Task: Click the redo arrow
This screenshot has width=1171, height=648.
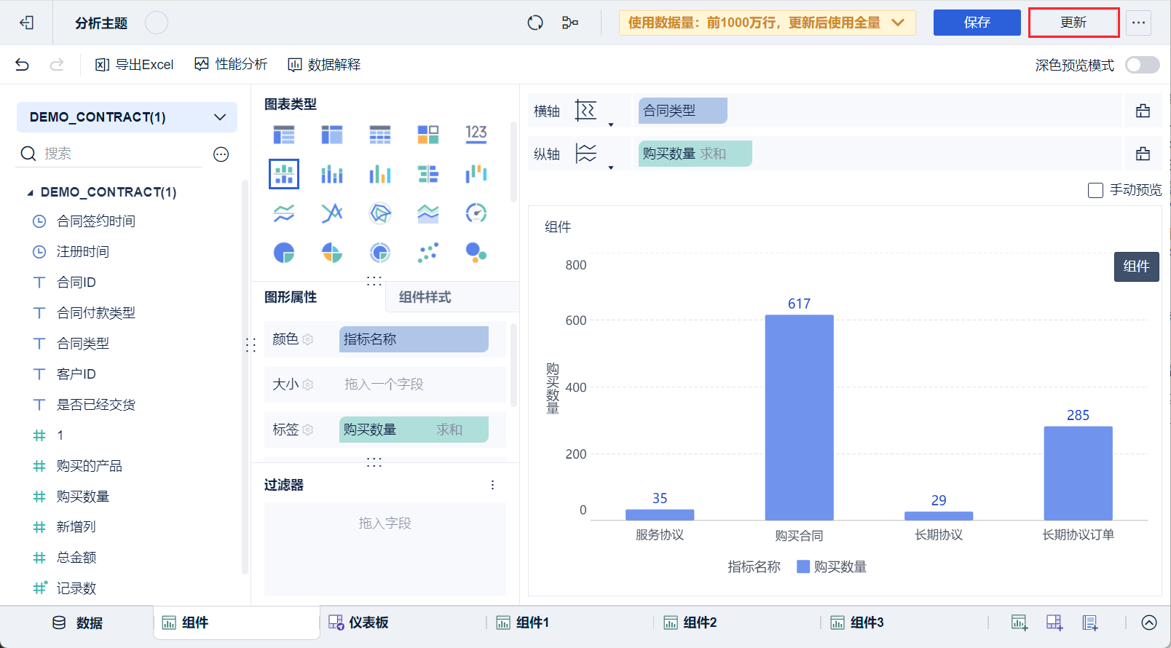Action: [57, 65]
